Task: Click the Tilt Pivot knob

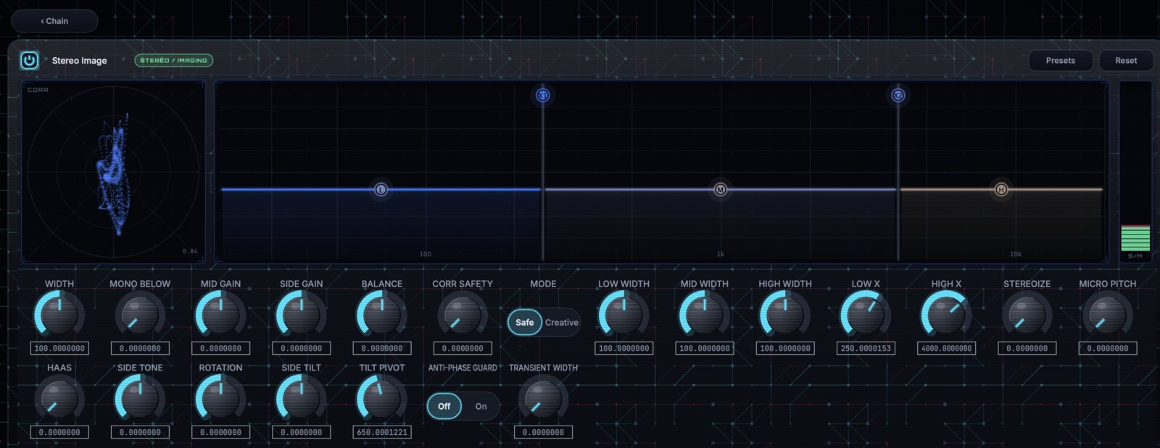Action: click(381, 400)
